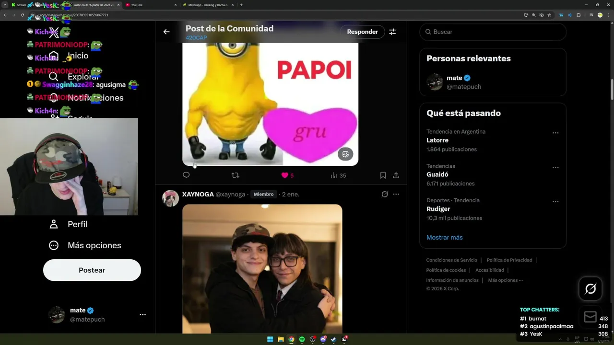Focus the Buscar search field
Screen dimensions: 614x345
(x=493, y=32)
